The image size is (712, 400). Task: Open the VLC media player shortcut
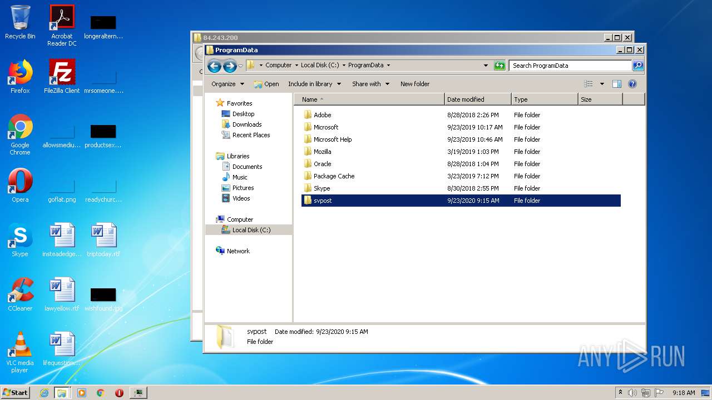20,352
